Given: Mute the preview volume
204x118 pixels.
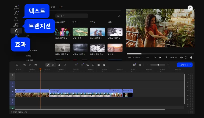Looking at the screenshot, I should [181, 57].
